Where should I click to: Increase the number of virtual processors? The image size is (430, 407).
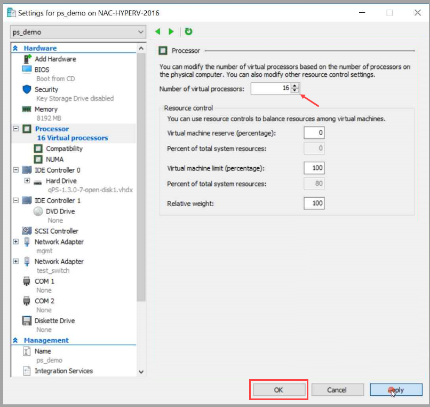(x=295, y=85)
